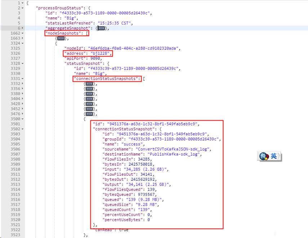The width and height of the screenshot is (308, 238).
Task: Collapse the statusSnapshot section on line 3328
Action: coord(22,64)
